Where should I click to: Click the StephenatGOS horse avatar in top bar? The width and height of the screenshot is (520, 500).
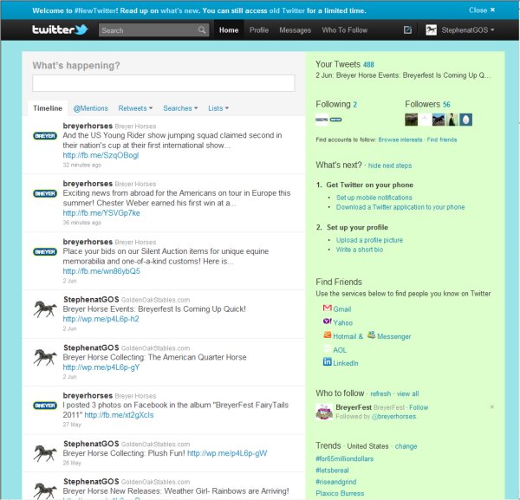[x=431, y=30]
